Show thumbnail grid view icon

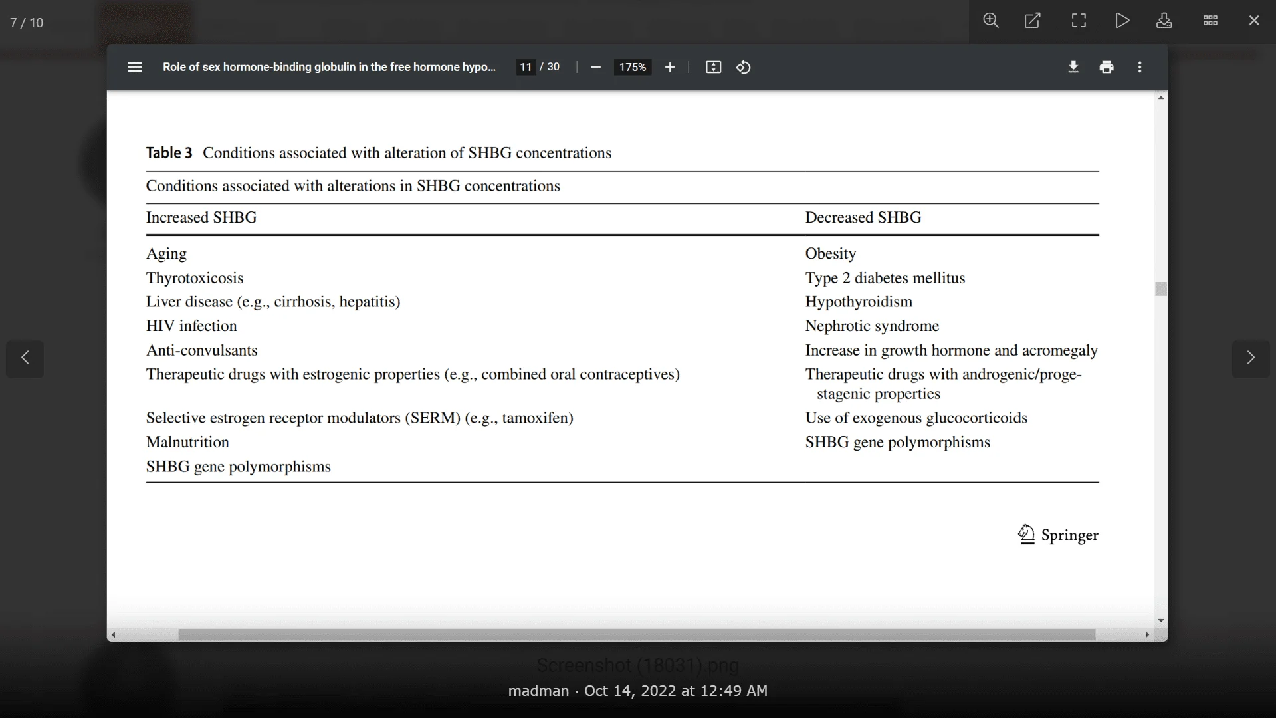(1210, 21)
